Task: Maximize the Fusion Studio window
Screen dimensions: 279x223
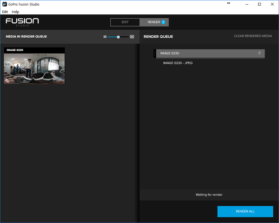Action: [259, 4]
